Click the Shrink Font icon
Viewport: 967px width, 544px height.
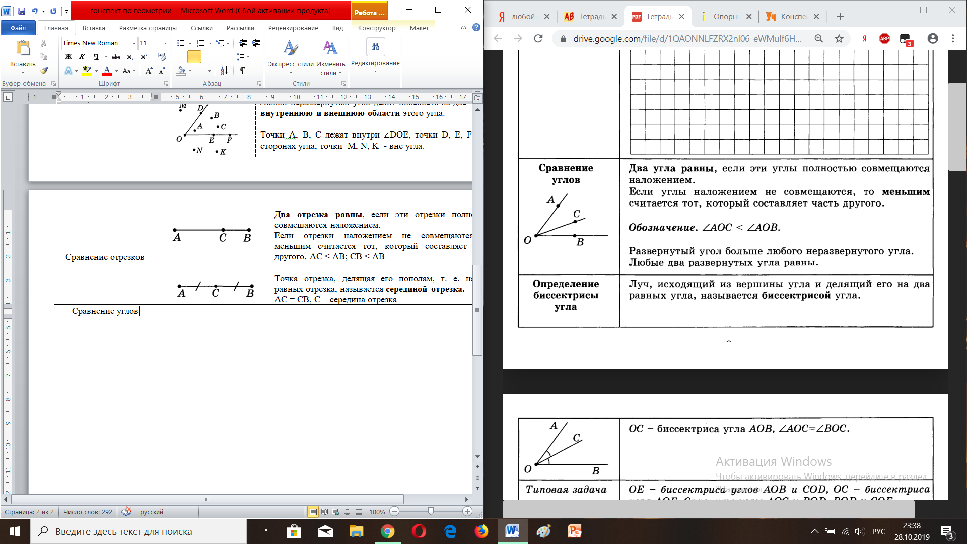pyautogui.click(x=162, y=71)
